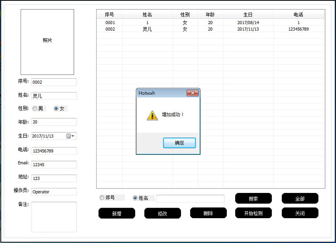The height and width of the screenshot is (243, 336).
Task: Select table row 0002
Action: click(210, 29)
